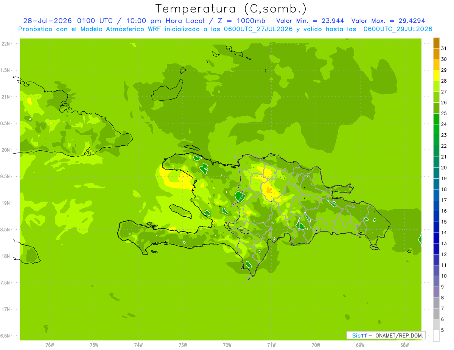Click the '76W' longitude label

click(50, 345)
